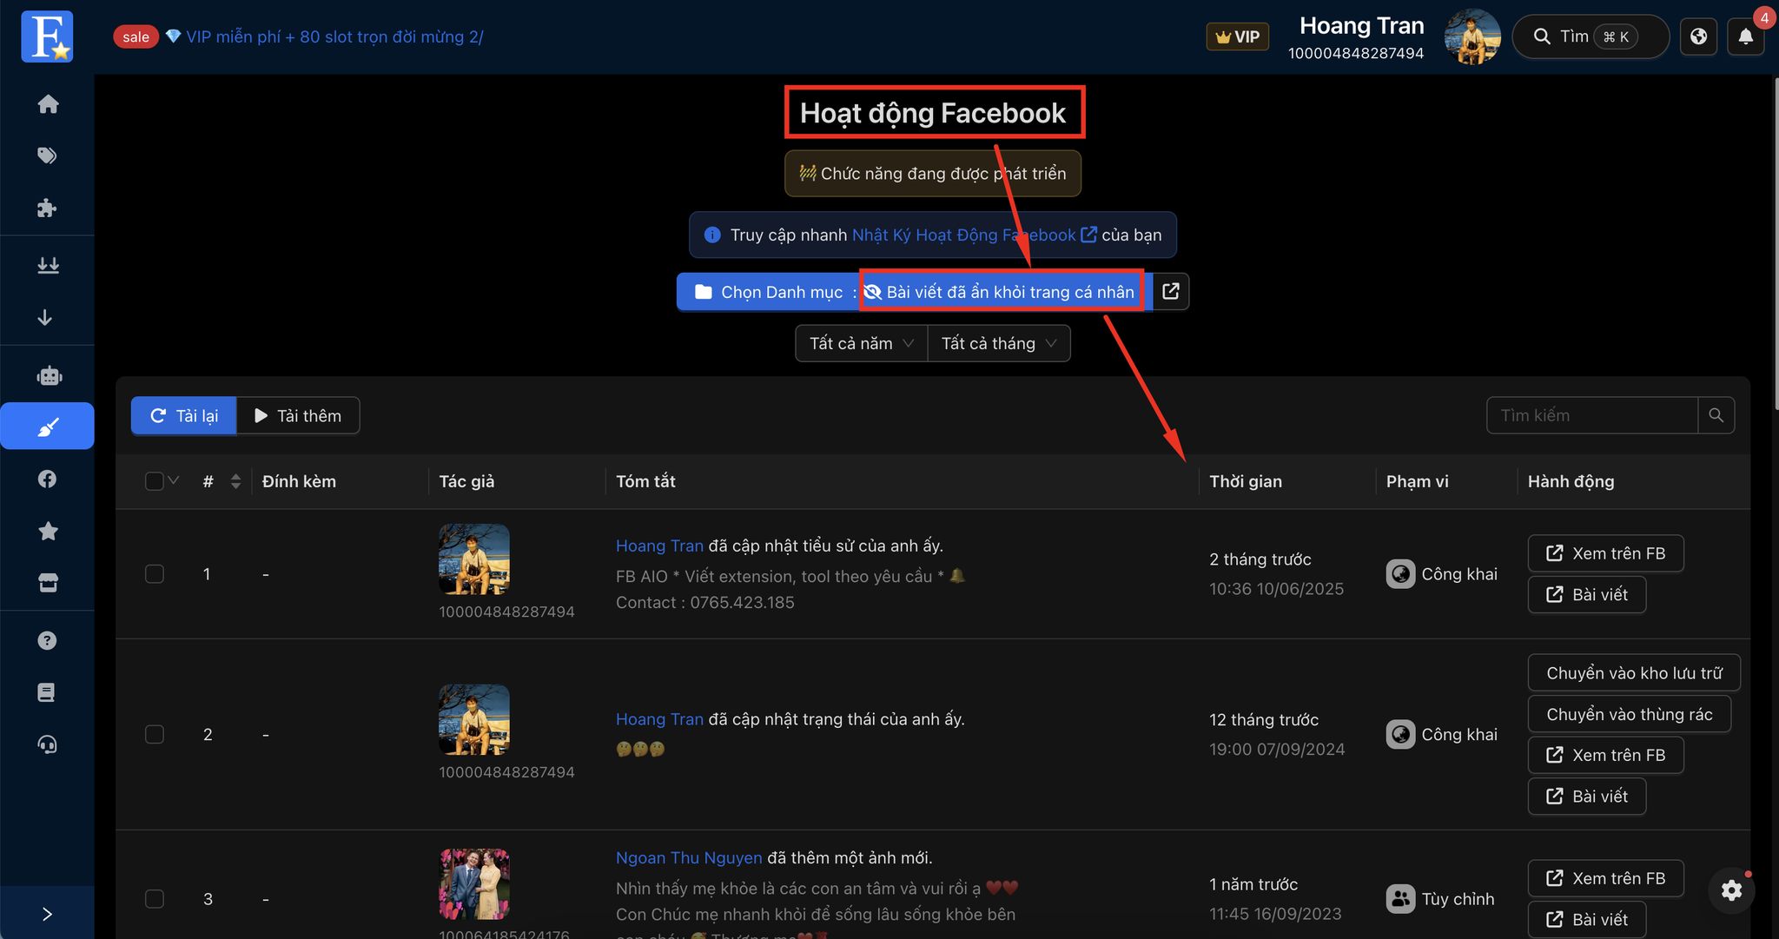The image size is (1779, 939).
Task: Expand the sidebar with bottom chevron
Action: (48, 914)
